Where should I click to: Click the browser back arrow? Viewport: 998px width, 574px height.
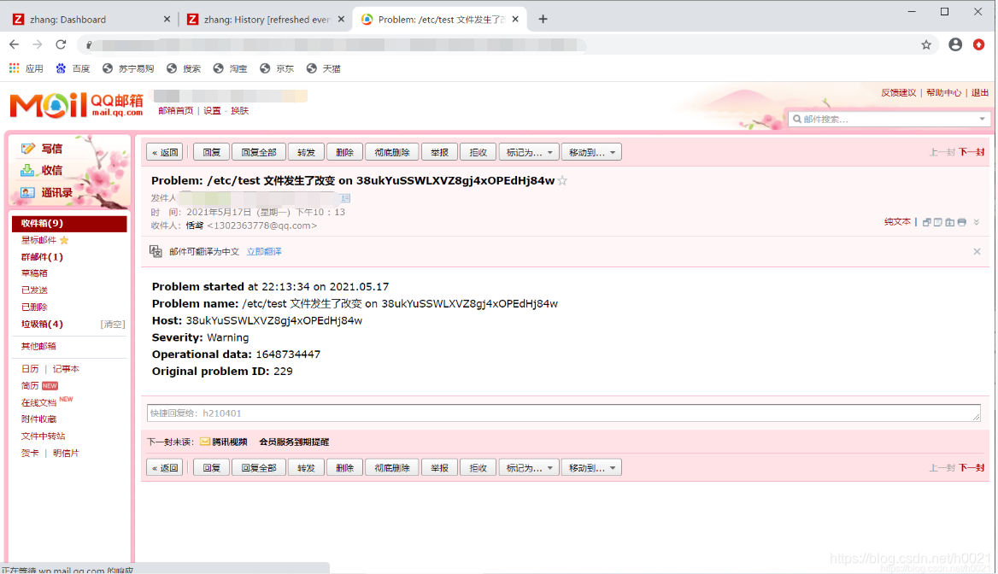point(14,44)
